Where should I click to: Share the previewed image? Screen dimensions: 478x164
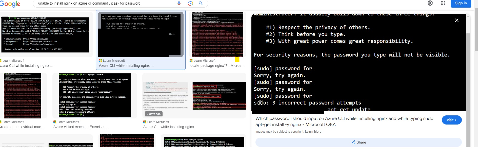click(358, 142)
